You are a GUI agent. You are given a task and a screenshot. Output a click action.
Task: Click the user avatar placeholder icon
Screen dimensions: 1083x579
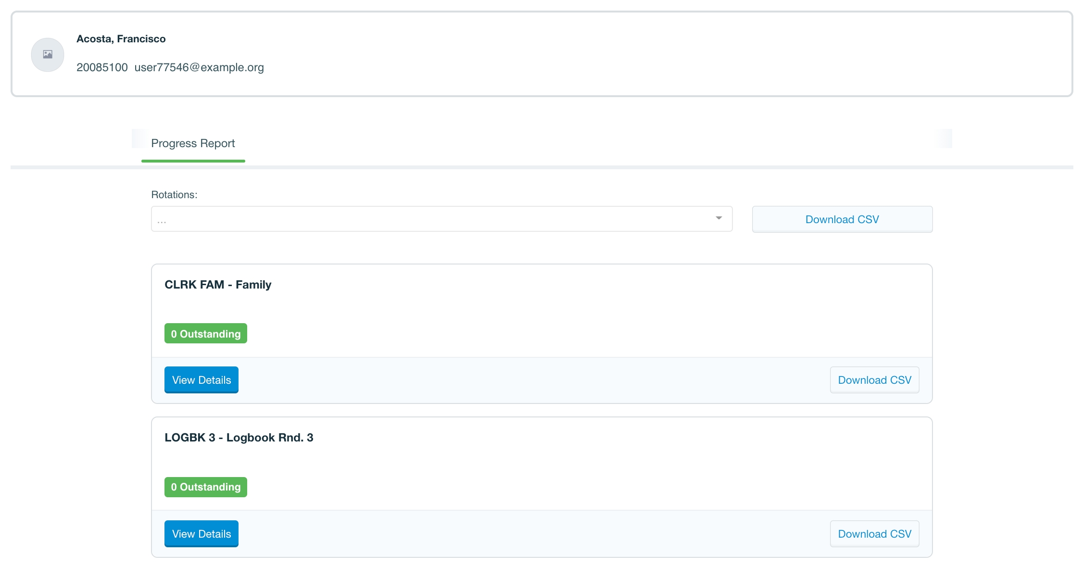pos(48,55)
